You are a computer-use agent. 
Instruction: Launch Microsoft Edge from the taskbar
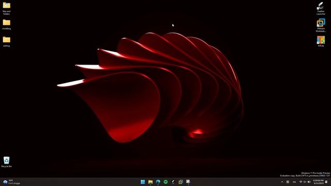(158, 182)
